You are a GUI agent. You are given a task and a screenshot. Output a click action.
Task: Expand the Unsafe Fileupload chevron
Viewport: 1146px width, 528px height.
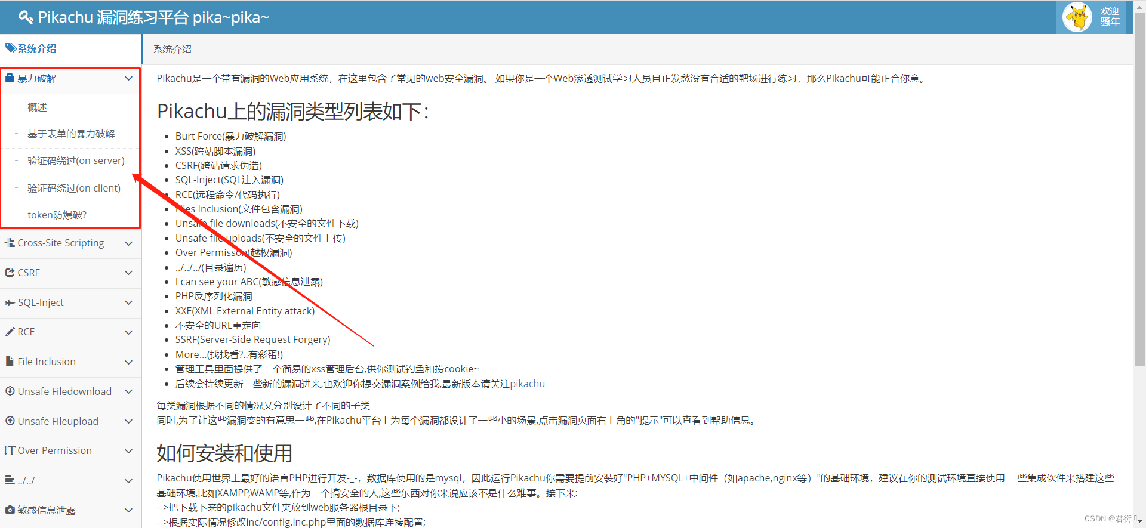pos(128,421)
